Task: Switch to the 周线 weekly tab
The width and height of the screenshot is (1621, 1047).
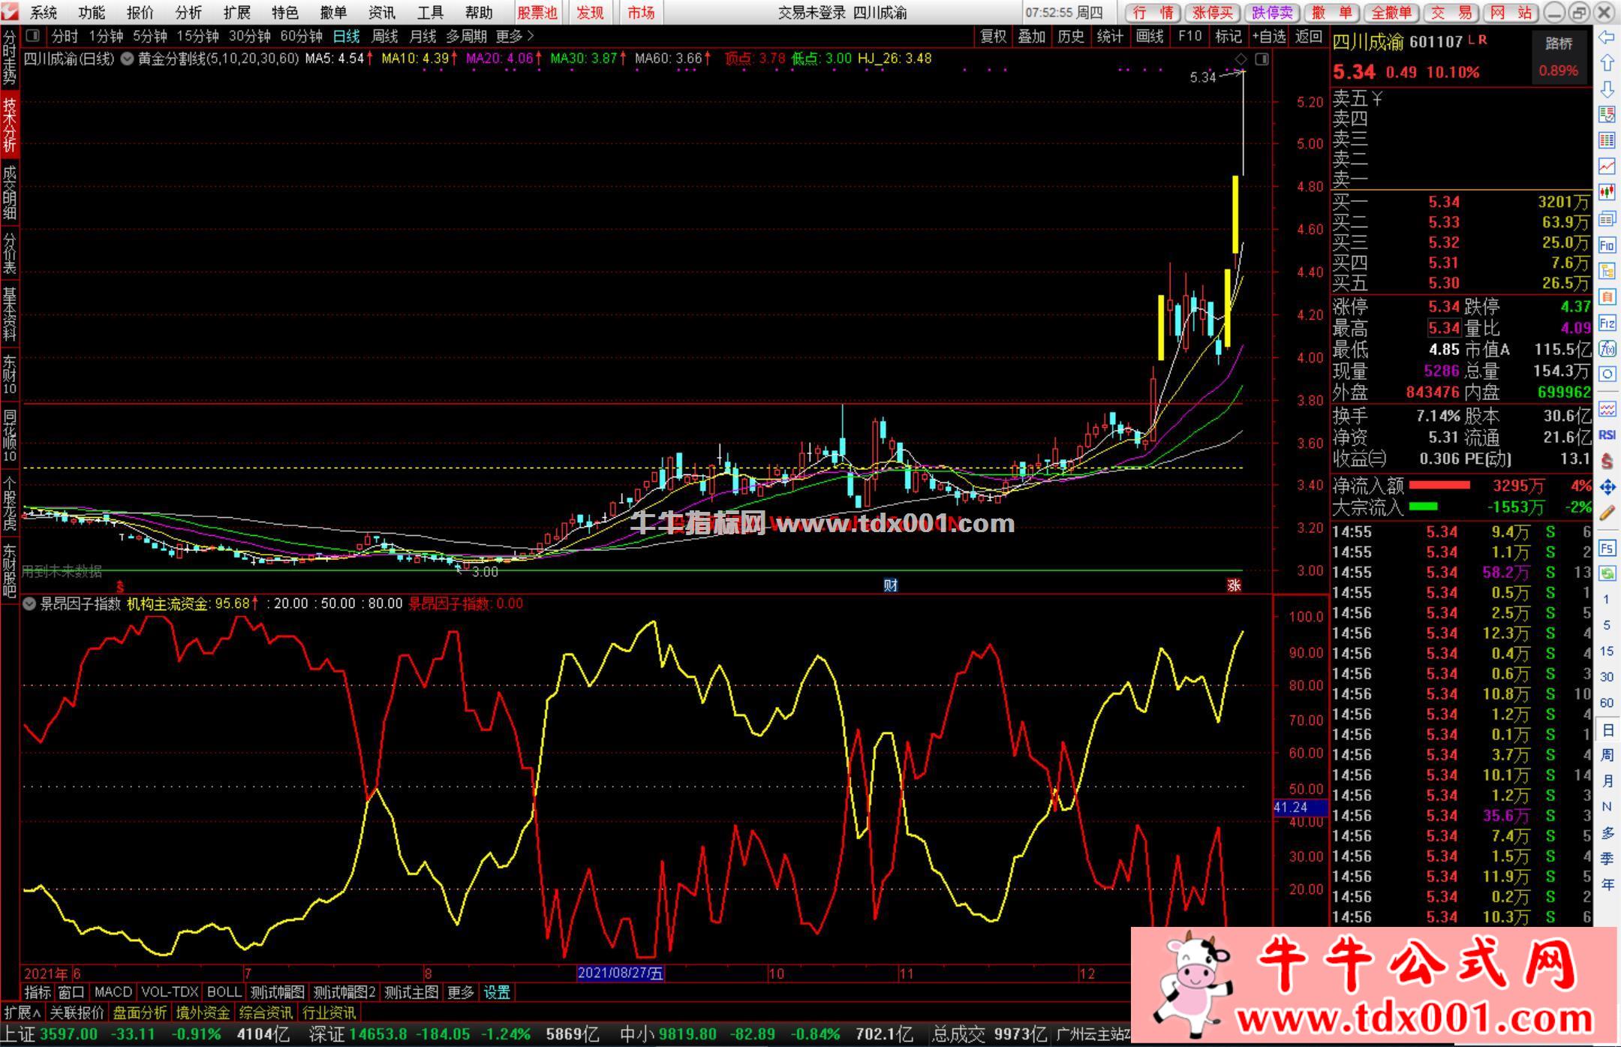Action: (384, 36)
